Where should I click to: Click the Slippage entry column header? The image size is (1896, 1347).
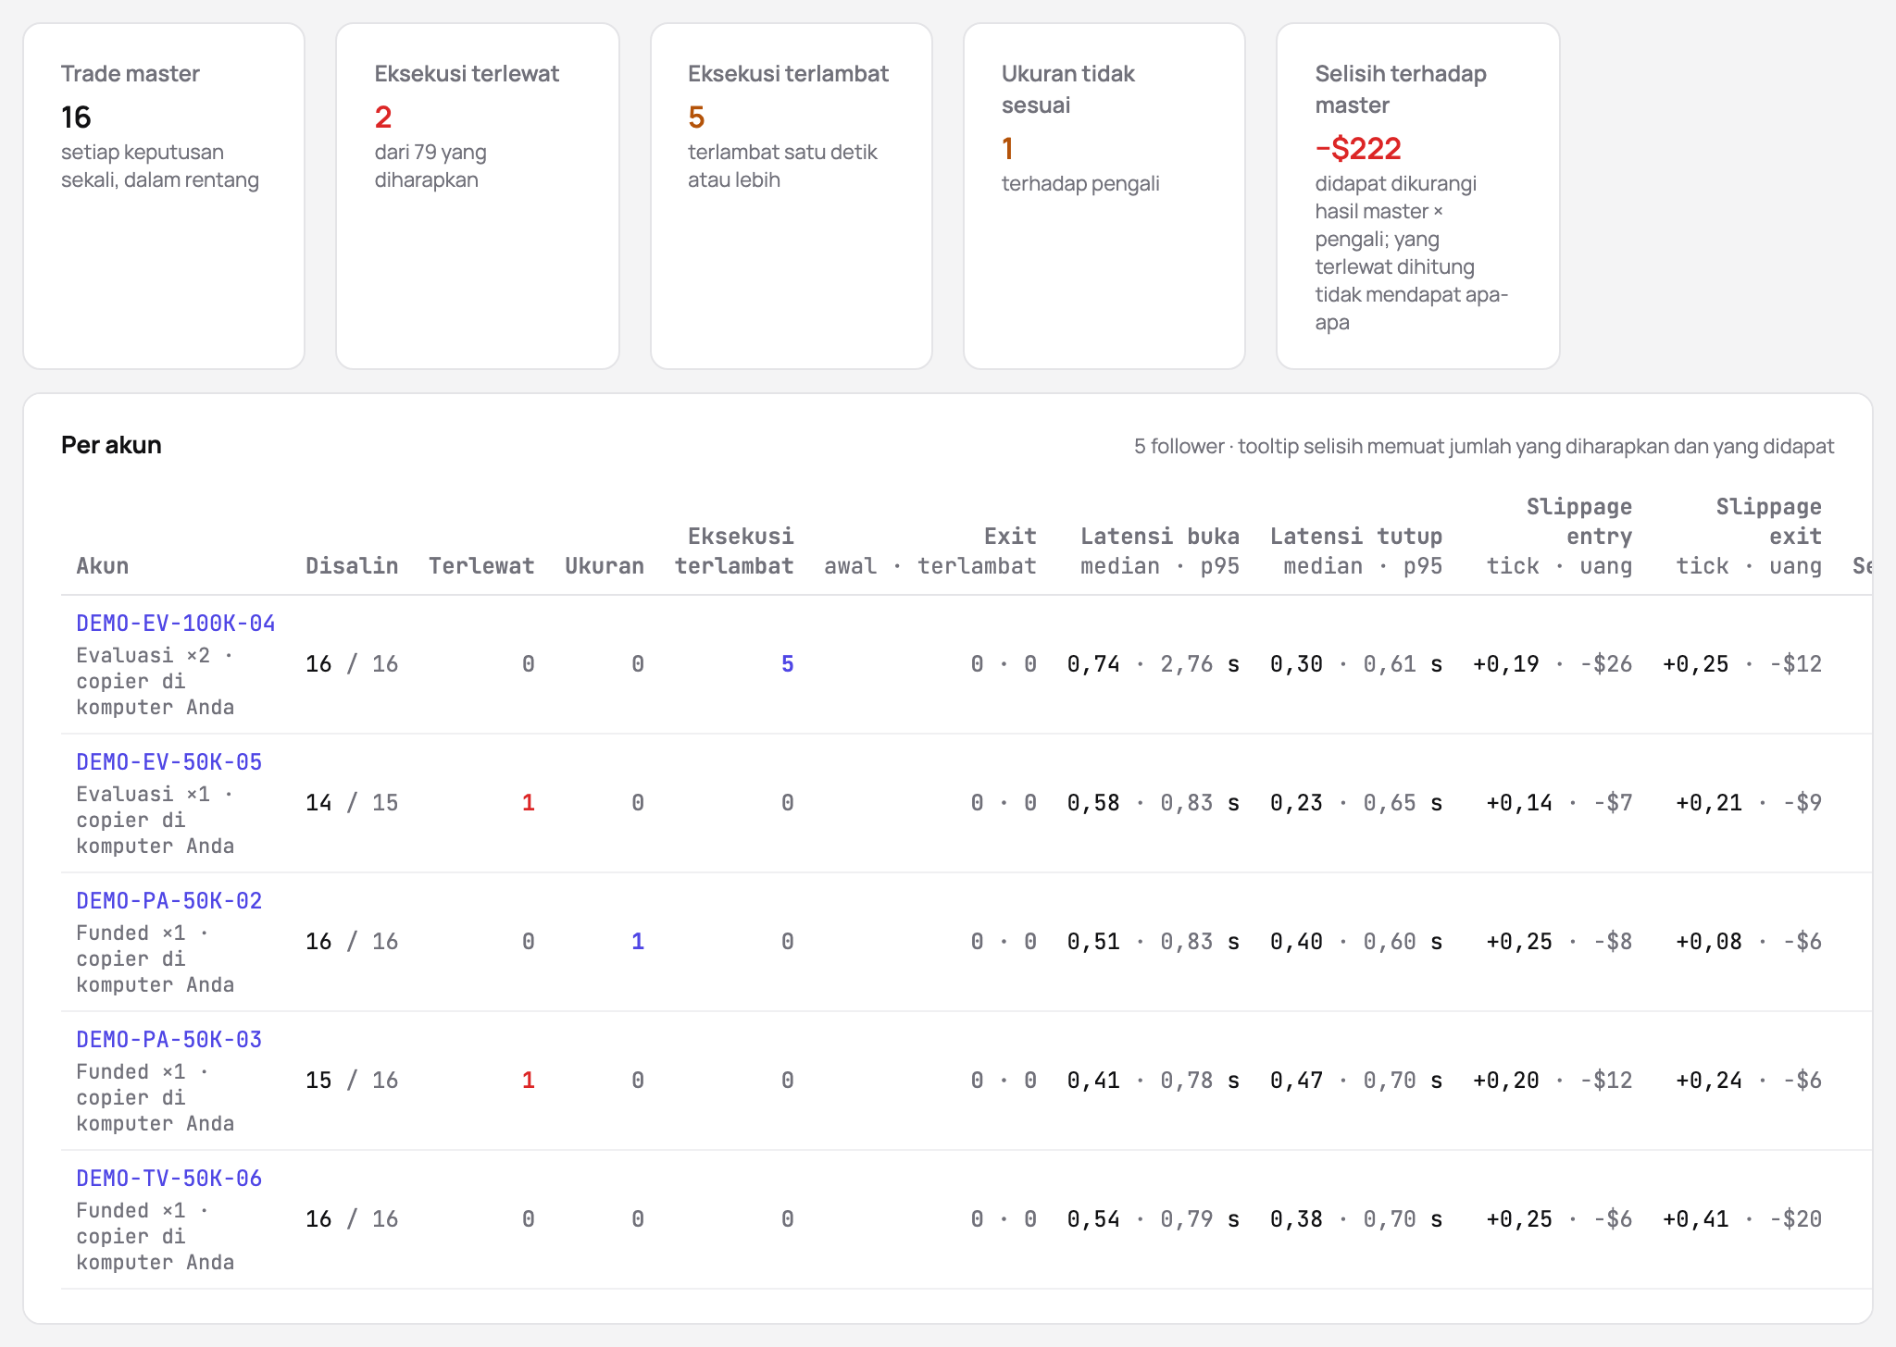click(1560, 537)
